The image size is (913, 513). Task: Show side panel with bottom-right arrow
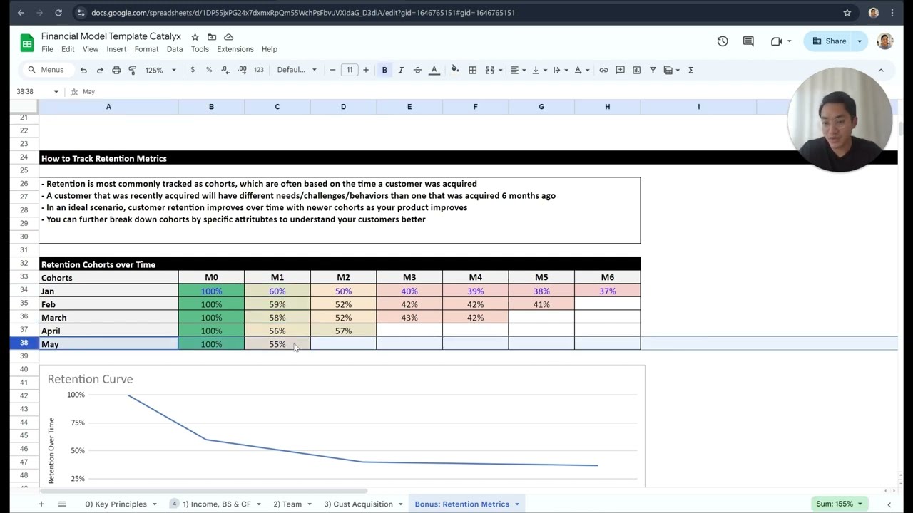pos(889,504)
